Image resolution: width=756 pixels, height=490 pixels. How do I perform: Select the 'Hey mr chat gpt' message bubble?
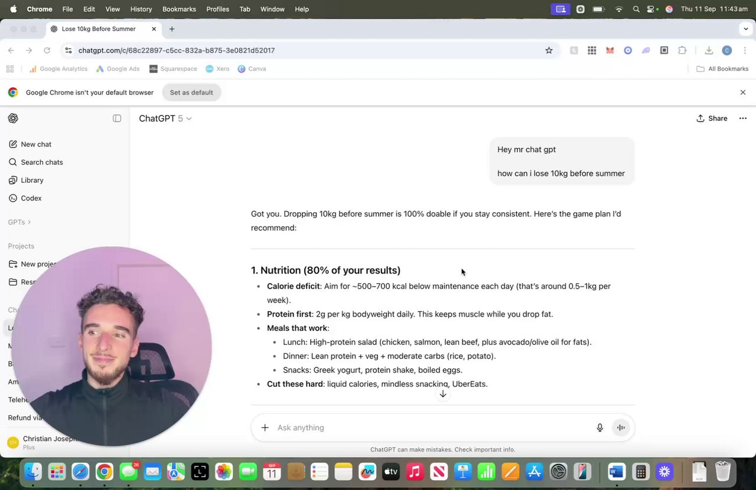coord(562,162)
